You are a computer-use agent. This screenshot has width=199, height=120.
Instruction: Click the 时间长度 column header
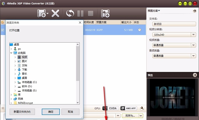[x=89, y=22]
